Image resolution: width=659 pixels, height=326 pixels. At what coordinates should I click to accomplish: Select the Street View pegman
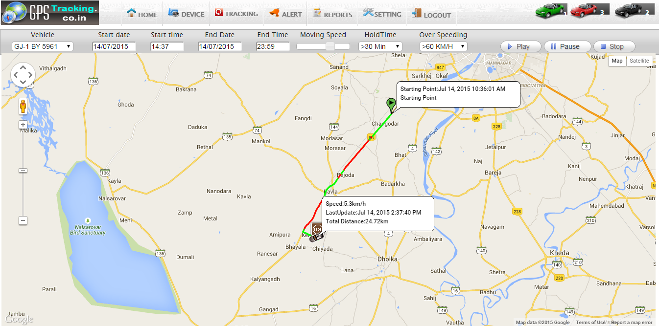(23, 107)
